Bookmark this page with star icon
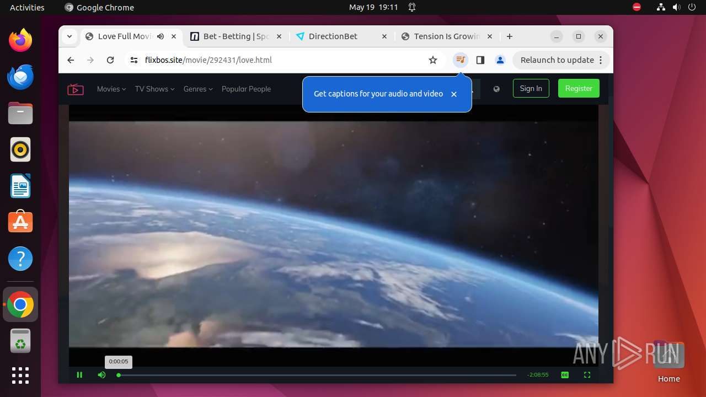 (x=433, y=60)
